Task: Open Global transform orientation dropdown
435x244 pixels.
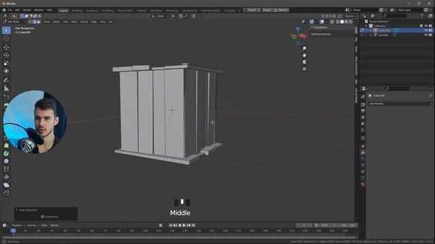Action: [160, 16]
